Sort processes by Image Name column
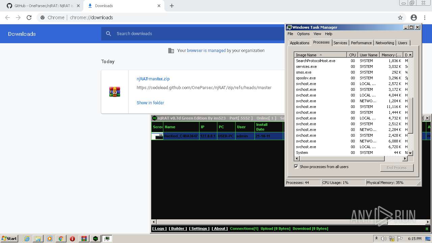The image size is (432, 243). pos(320,55)
